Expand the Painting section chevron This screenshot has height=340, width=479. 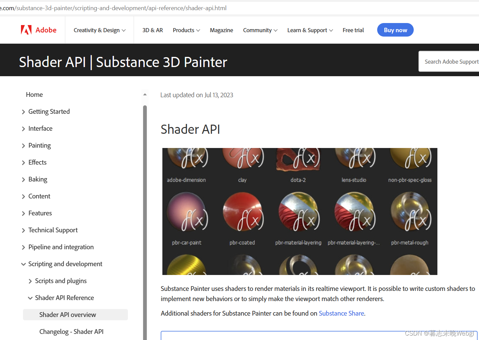23,146
